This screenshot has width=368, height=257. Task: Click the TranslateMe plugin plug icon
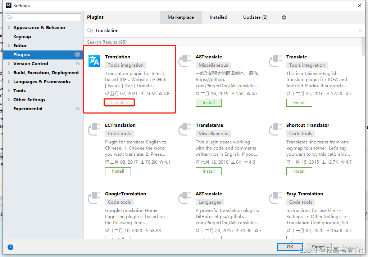coord(185,129)
